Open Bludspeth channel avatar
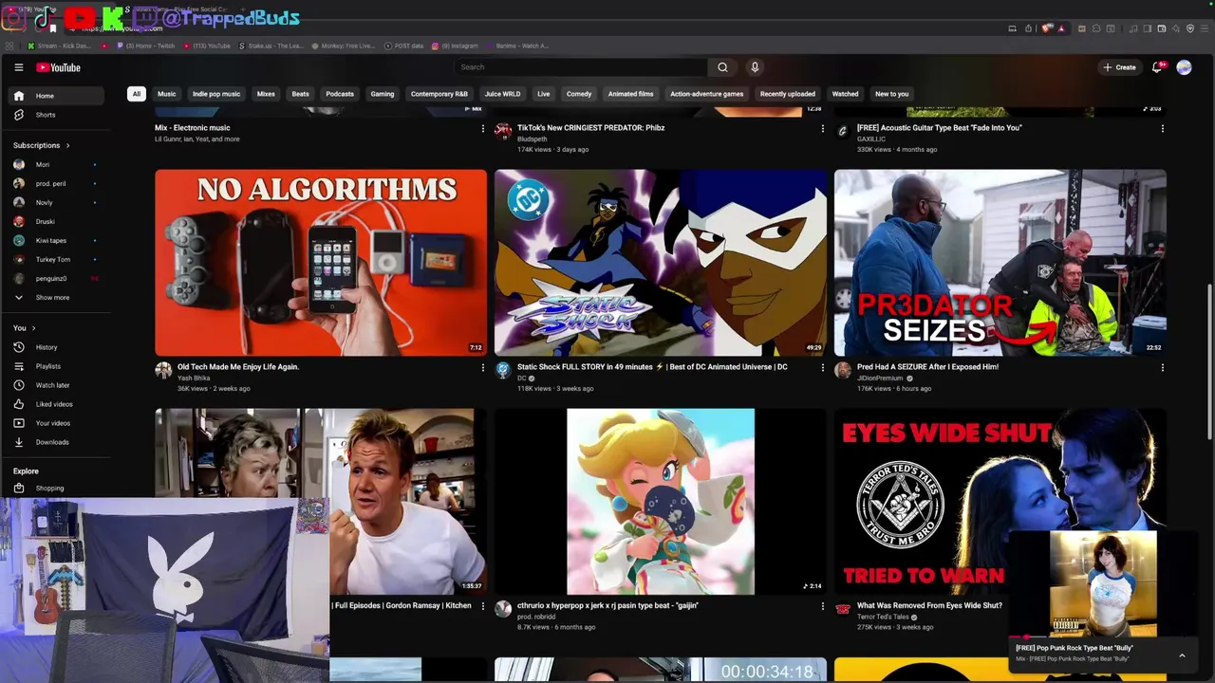 pyautogui.click(x=503, y=131)
